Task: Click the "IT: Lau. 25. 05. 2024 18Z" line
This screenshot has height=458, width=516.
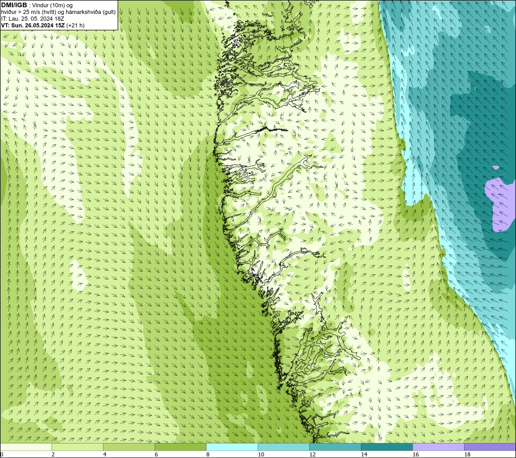Action: click(x=33, y=19)
